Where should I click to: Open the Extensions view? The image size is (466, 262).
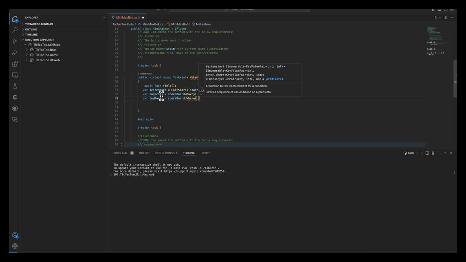15,64
